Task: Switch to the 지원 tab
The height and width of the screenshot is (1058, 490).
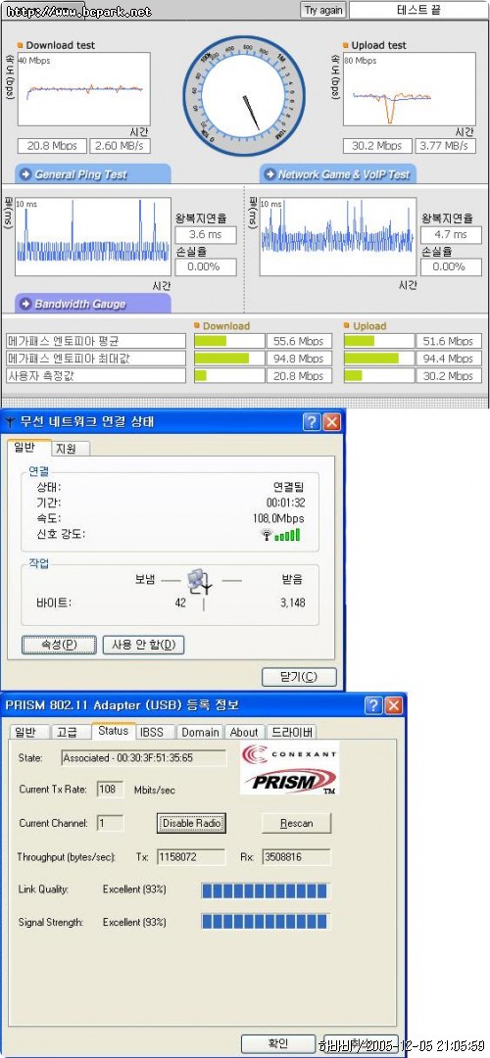Action: (70, 449)
